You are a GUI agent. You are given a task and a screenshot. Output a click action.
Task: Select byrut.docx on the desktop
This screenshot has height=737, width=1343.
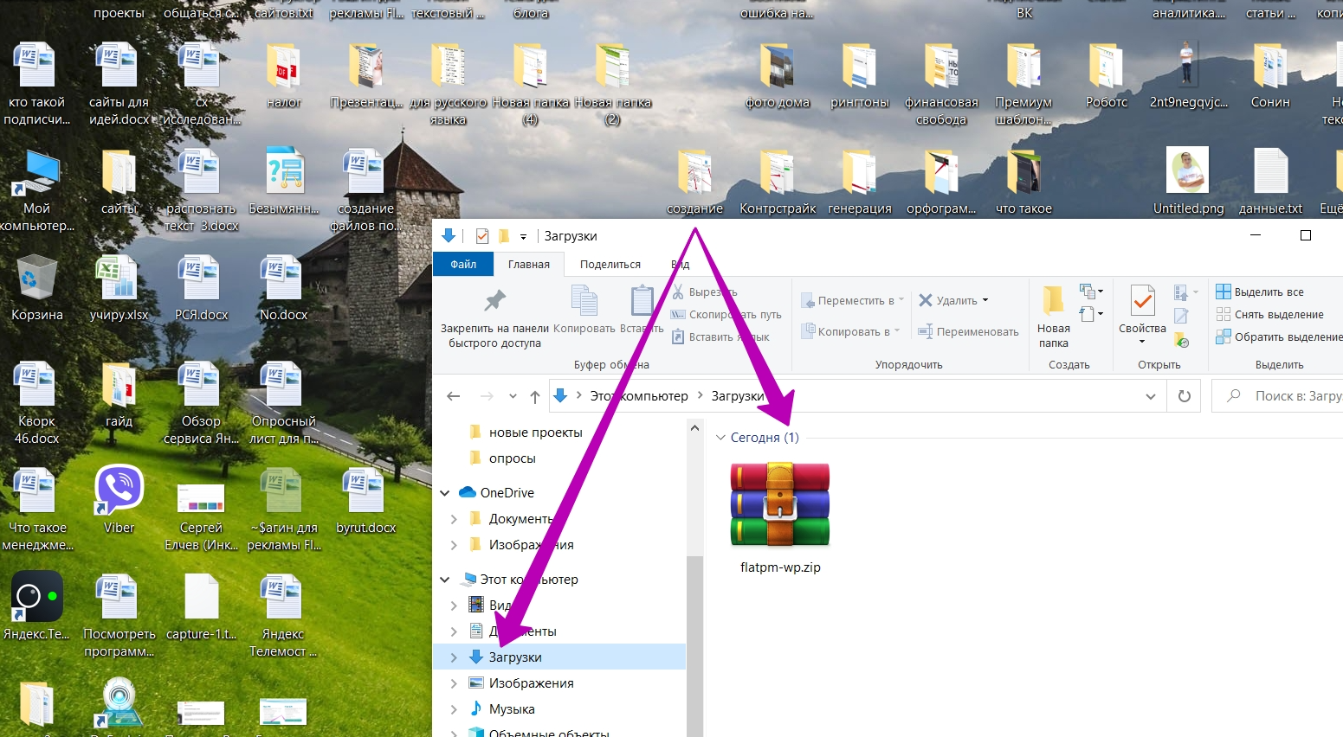[x=366, y=502]
